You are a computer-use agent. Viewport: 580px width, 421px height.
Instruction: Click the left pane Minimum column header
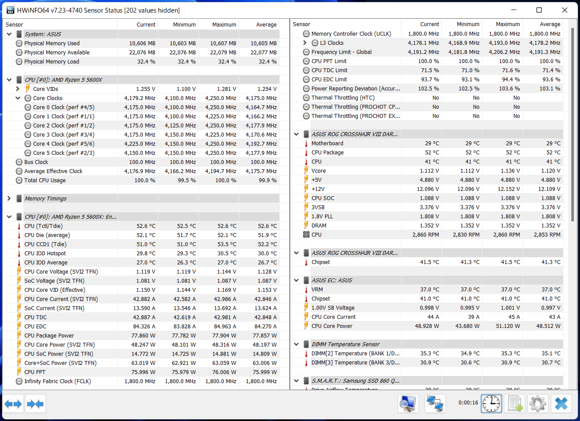[x=178, y=25]
